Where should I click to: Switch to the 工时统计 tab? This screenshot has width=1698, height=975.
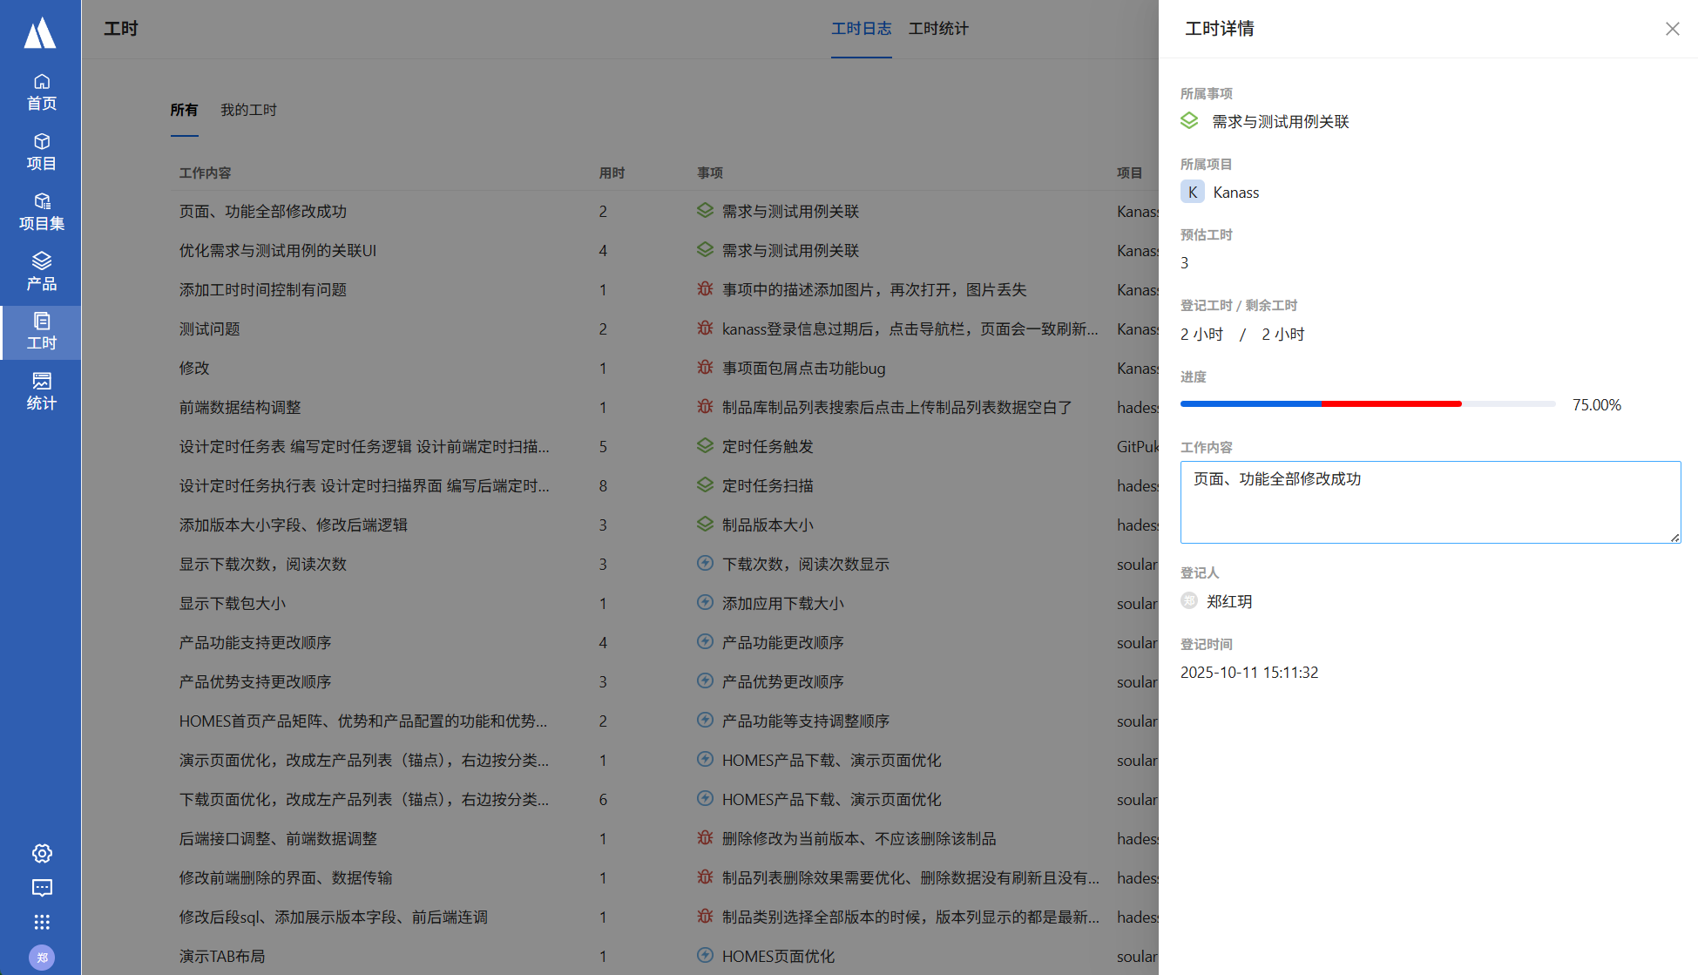pyautogui.click(x=938, y=29)
